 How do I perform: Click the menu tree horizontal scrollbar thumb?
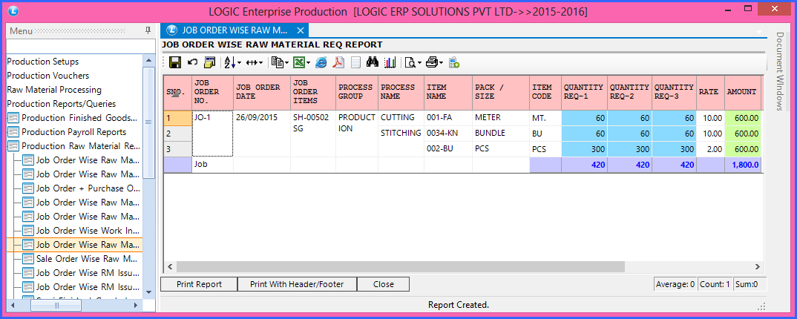(x=56, y=306)
